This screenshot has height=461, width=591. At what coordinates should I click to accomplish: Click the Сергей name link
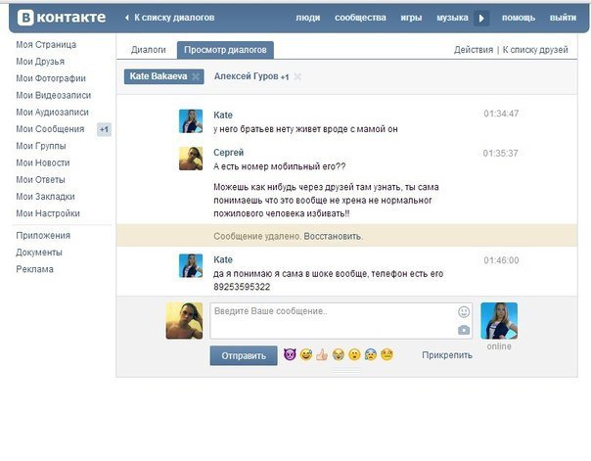[x=228, y=153]
